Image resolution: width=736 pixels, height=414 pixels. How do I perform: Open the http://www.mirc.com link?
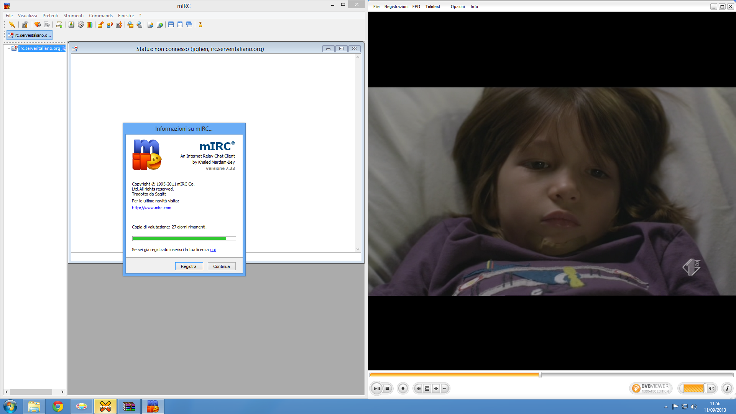(x=151, y=208)
